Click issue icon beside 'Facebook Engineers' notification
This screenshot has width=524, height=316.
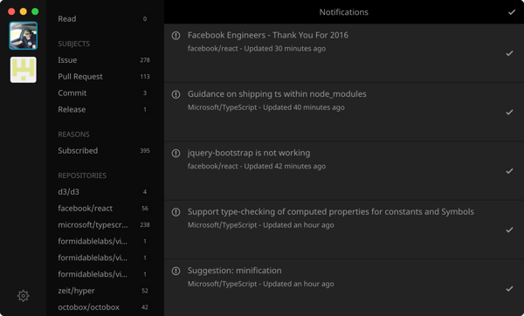click(176, 36)
